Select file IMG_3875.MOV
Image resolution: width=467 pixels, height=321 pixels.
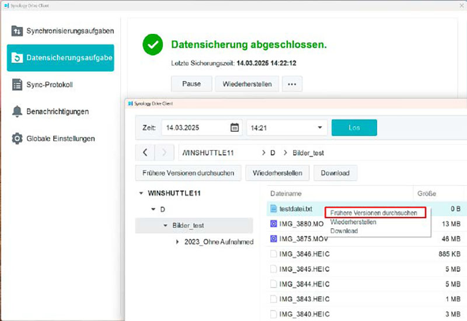point(304,239)
